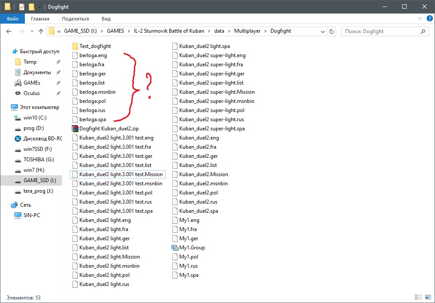Select berloga.eng file icon
This screenshot has width=435, height=303.
click(75, 55)
